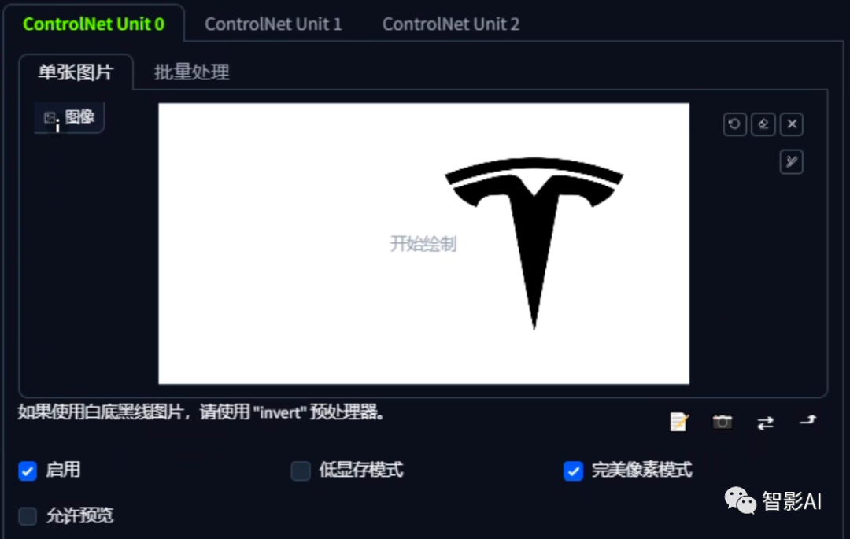Click the double-arrow swap icon
Screen dimensions: 850x539
(766, 423)
